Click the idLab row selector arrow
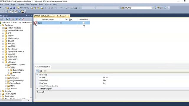Screen dimensions: 189x106 35,23
